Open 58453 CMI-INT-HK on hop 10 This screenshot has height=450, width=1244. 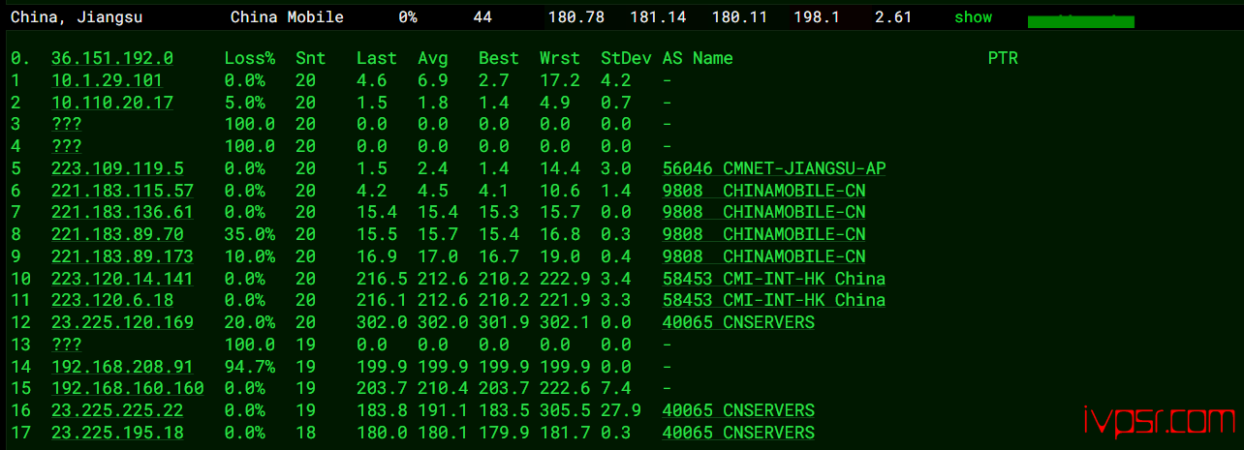(774, 279)
